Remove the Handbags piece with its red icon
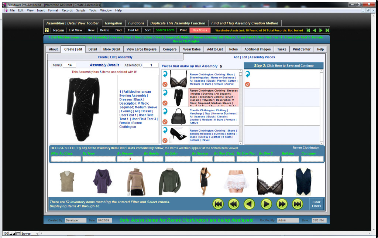The height and width of the screenshot is (238, 378). (165, 122)
